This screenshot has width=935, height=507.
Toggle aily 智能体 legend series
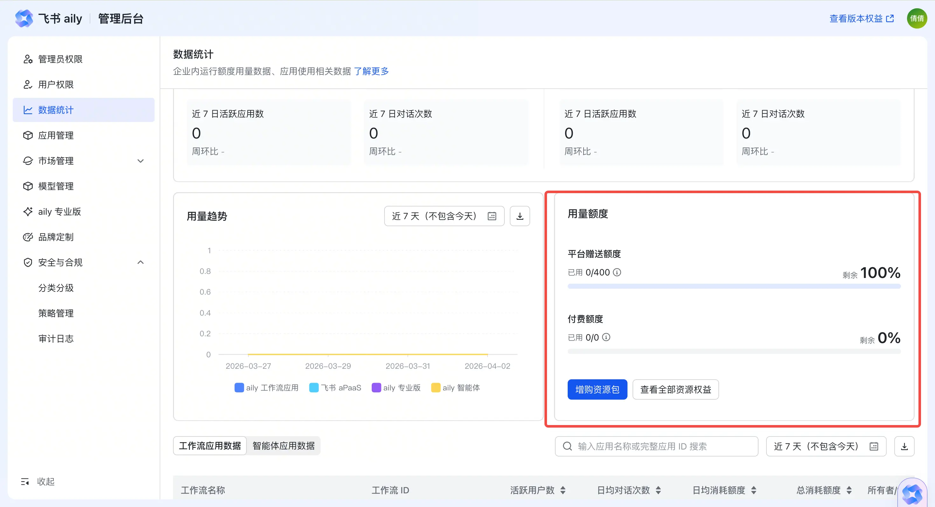click(x=455, y=388)
